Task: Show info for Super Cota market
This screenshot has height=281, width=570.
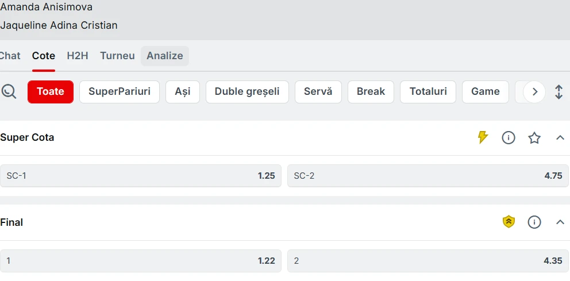Action: (x=509, y=138)
